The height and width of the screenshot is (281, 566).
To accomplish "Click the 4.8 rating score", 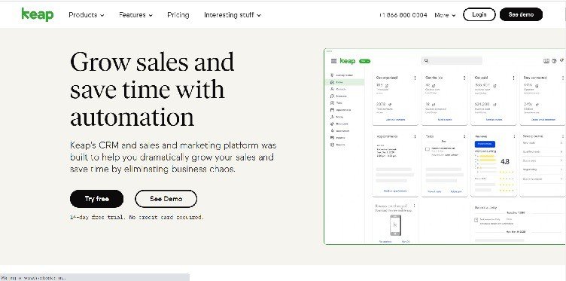I will click(505, 162).
